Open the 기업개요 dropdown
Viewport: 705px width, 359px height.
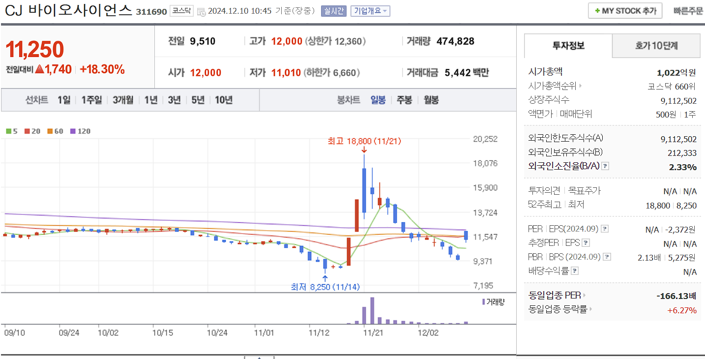click(x=370, y=10)
